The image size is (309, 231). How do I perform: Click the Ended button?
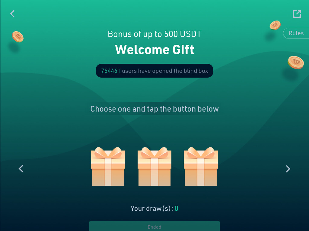(x=154, y=226)
